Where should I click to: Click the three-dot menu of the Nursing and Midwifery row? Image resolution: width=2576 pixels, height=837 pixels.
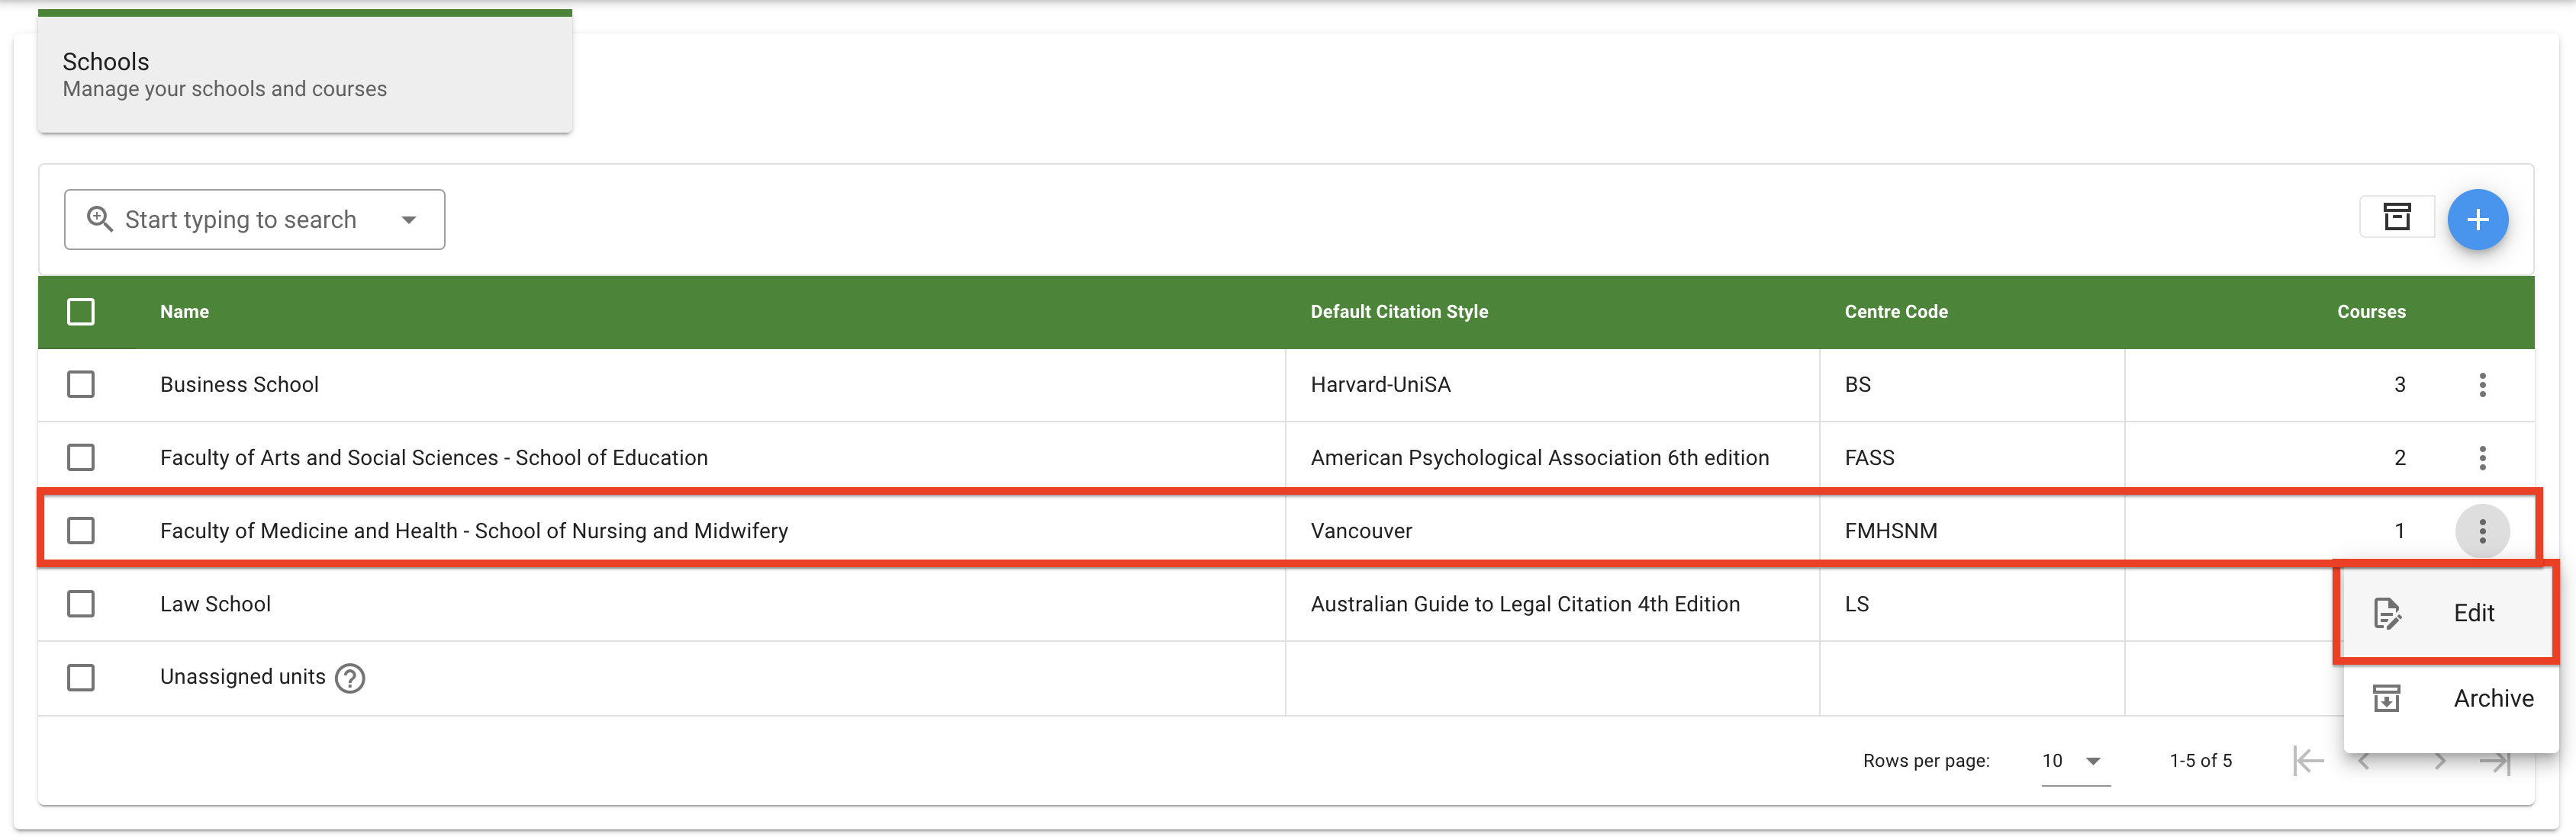coord(2482,531)
